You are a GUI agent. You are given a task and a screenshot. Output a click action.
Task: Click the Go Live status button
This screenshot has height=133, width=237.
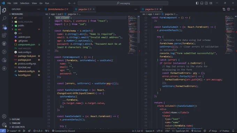coord(196,131)
